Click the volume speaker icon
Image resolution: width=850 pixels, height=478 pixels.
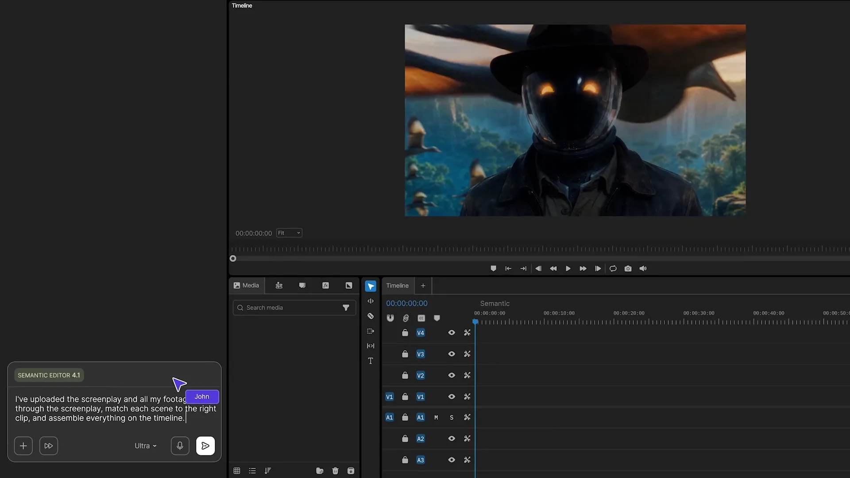(x=643, y=269)
